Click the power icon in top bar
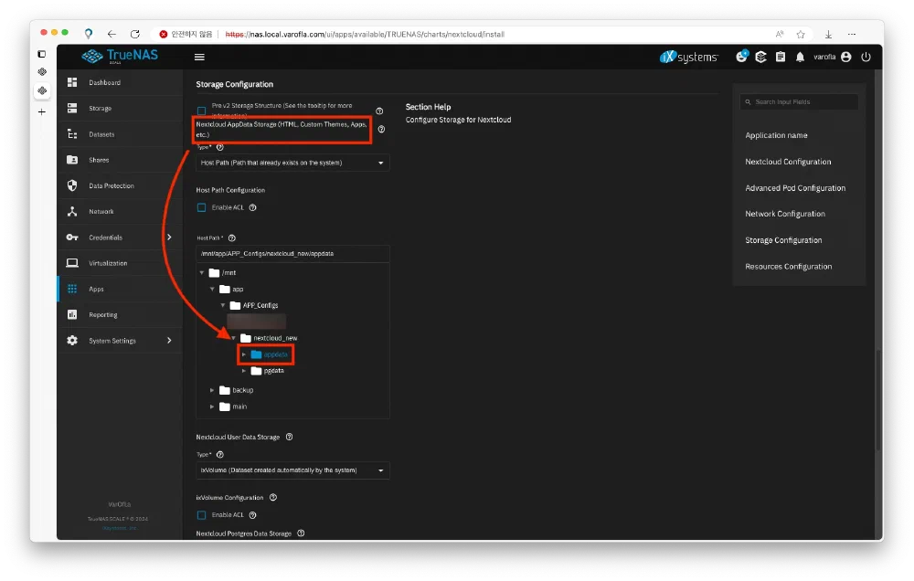Screen dimensions: 914x581 point(866,57)
